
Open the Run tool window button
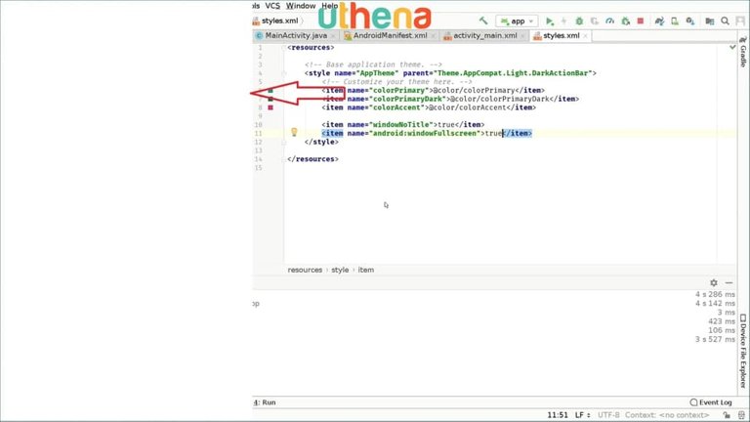coord(265,402)
